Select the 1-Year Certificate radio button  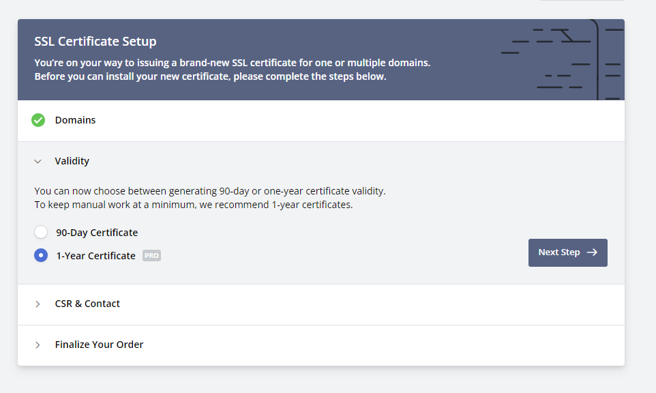(x=41, y=256)
